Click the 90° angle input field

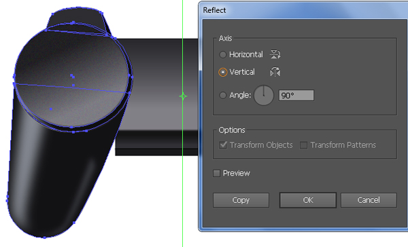[x=296, y=95]
